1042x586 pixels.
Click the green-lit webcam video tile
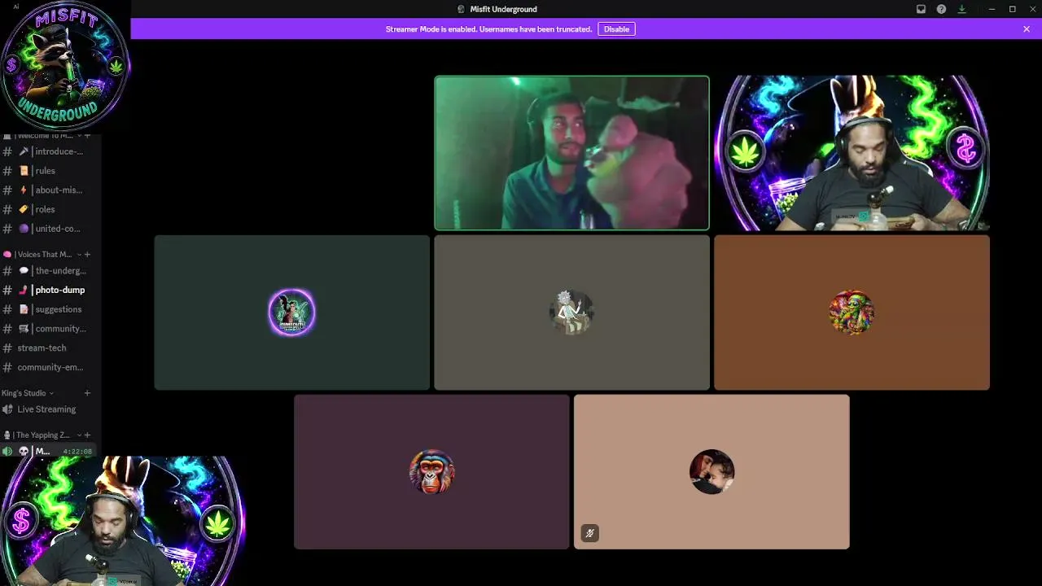coord(571,153)
